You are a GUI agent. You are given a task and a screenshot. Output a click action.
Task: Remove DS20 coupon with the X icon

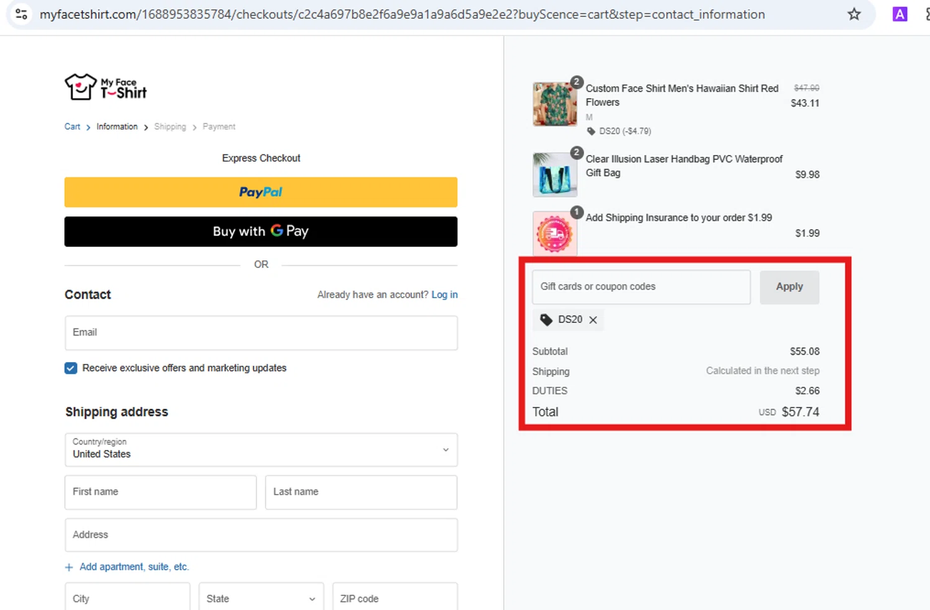pos(593,320)
